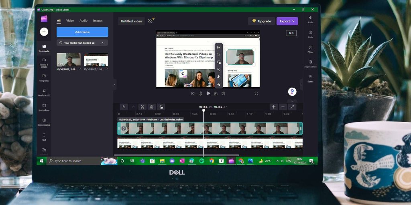Image resolution: width=411 pixels, height=205 pixels.
Task: Edit the Untitled video title field
Action: pos(131,21)
